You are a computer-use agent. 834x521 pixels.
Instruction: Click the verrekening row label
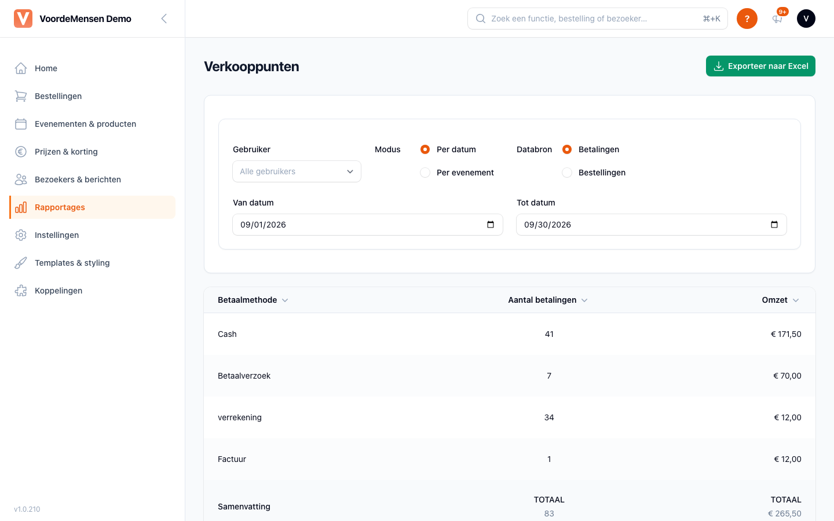point(240,417)
